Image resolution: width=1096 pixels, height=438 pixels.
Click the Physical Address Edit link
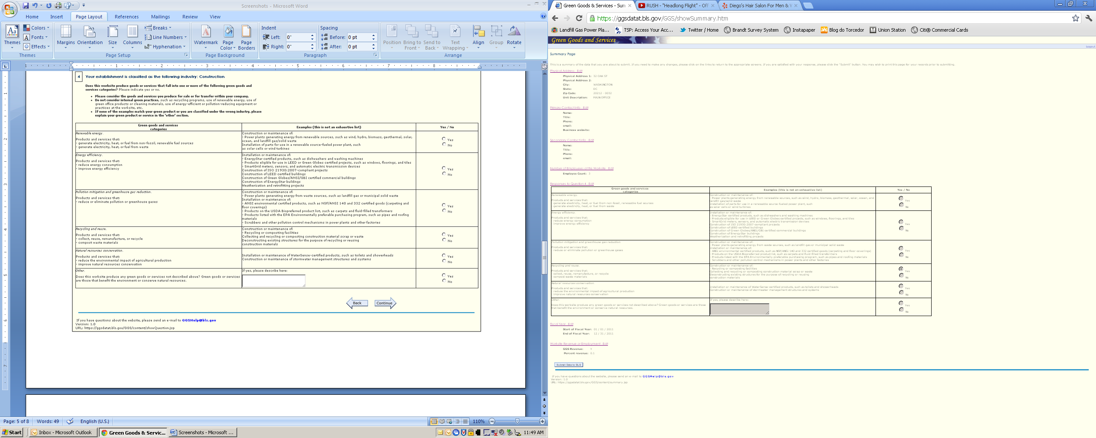click(x=566, y=71)
